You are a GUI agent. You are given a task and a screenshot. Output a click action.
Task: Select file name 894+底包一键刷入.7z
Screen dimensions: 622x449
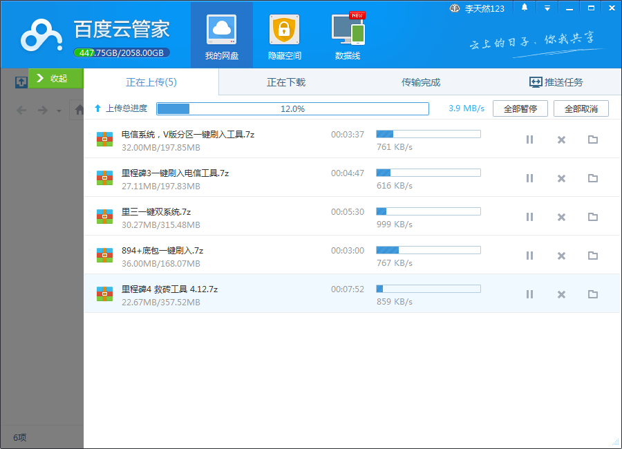[162, 251]
